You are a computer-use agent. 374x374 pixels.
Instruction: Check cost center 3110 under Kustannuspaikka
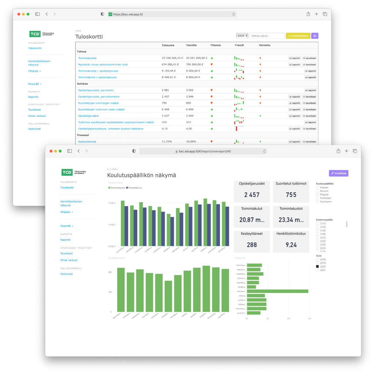point(317,224)
